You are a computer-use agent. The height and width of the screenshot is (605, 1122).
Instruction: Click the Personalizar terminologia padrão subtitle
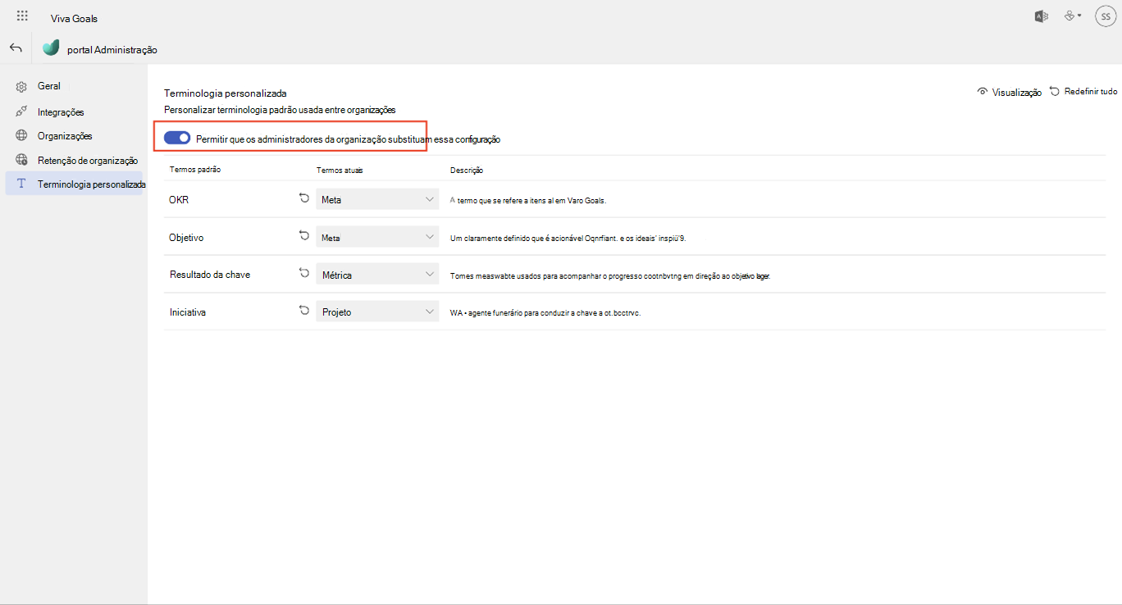tap(280, 109)
